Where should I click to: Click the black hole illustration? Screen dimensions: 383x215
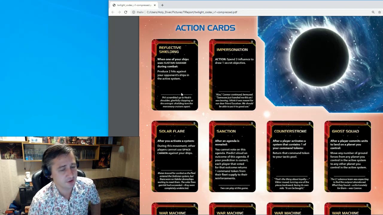pos(320,57)
